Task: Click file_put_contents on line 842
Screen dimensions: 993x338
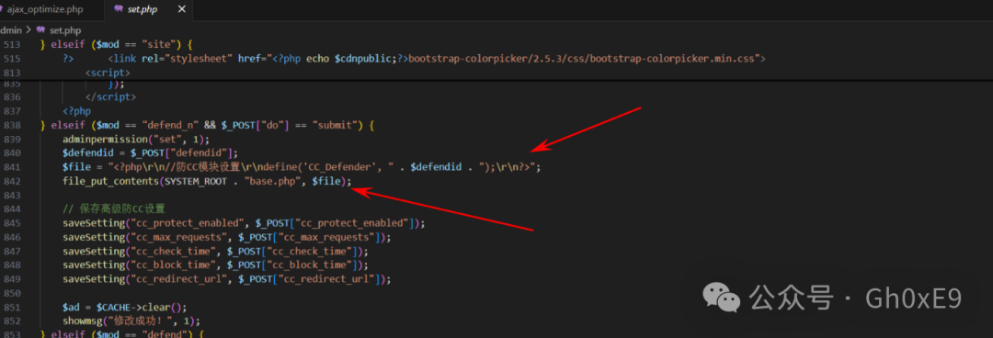Action: point(110,181)
